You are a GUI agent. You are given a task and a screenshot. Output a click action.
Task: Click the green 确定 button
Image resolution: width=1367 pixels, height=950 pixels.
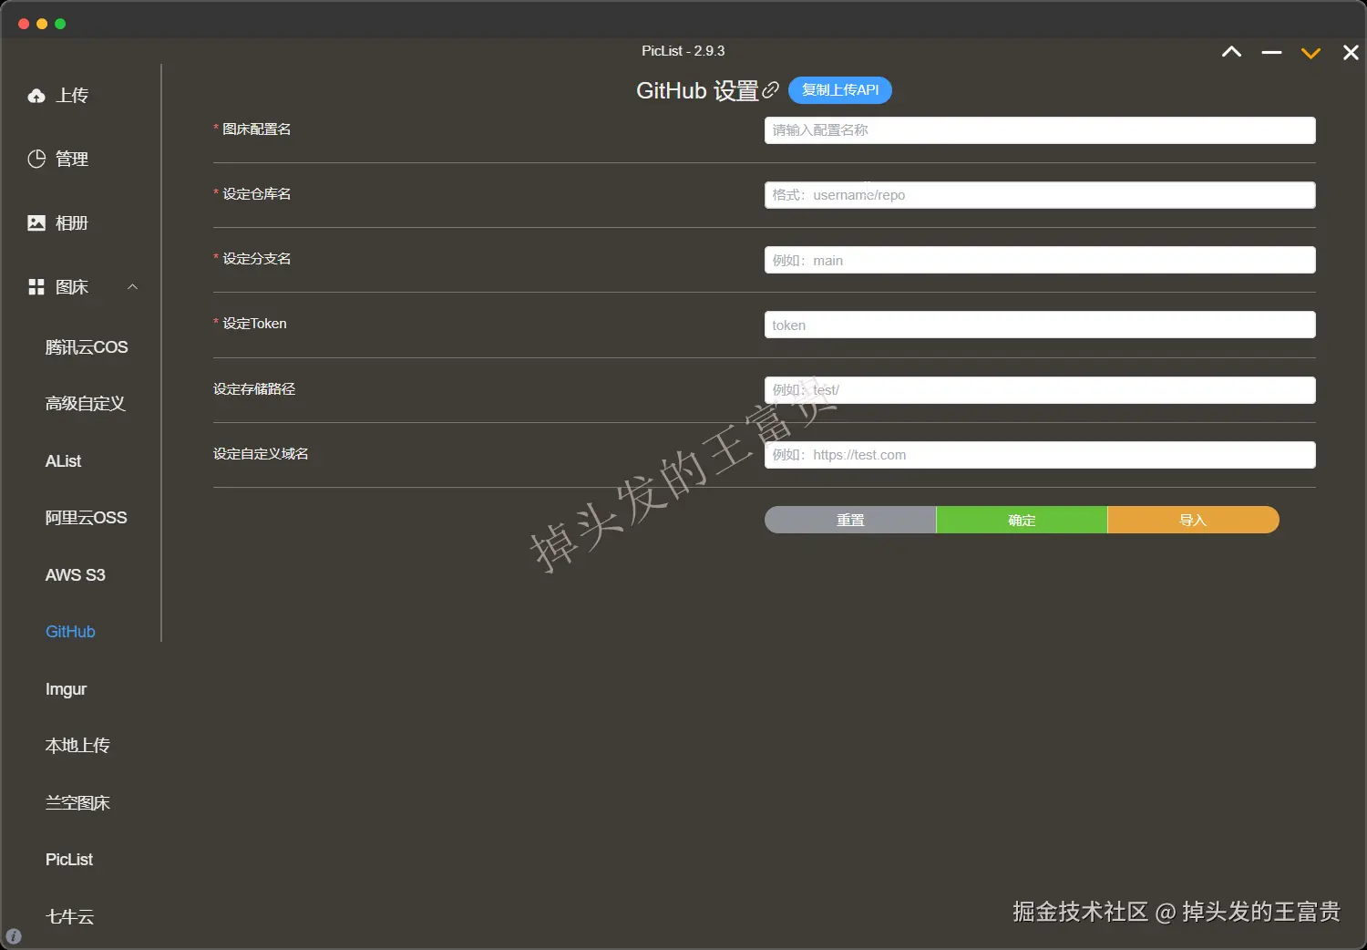pos(1022,520)
